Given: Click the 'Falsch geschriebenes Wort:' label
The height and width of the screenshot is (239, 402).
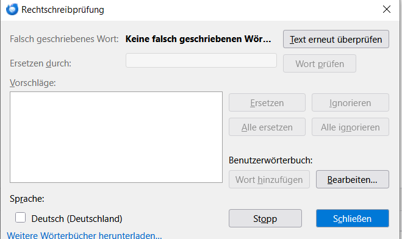Looking at the screenshot, I should point(64,39).
